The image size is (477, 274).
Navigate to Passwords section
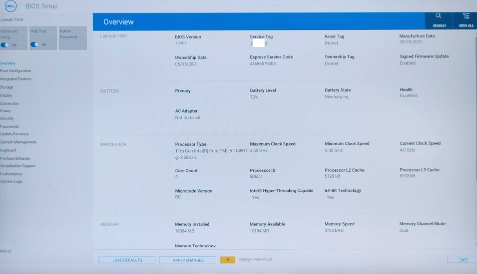(x=9, y=126)
